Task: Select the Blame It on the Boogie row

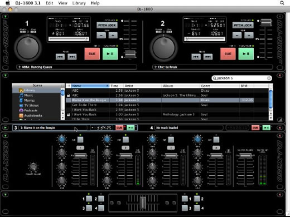Action: point(160,100)
